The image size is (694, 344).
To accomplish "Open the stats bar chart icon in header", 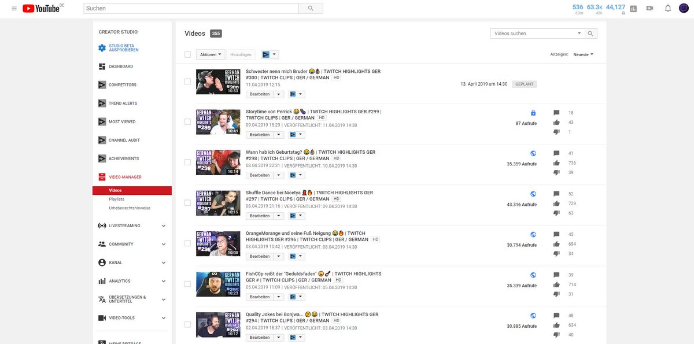I will click(x=633, y=8).
